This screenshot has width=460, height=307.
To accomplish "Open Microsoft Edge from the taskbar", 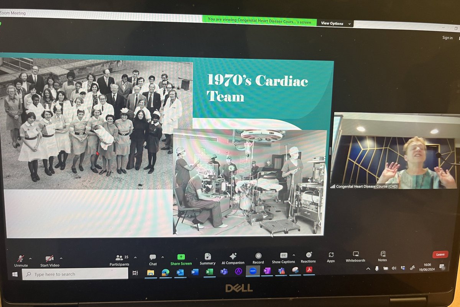I will [x=165, y=272].
